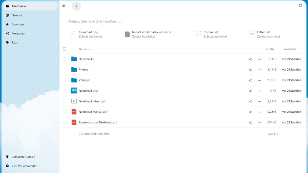Image resolution: width=308 pixels, height=173 pixels.
Task: Open the Vorlagen folder name
Action: coord(85,80)
